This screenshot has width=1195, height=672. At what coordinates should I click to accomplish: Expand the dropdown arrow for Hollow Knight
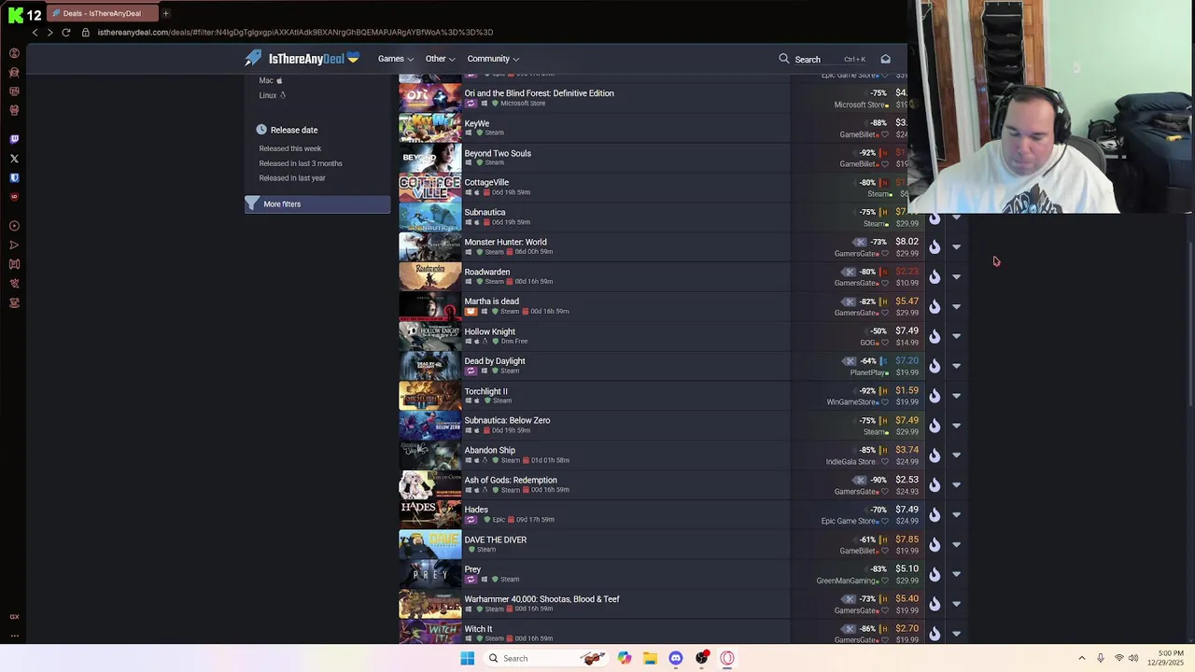pyautogui.click(x=956, y=337)
